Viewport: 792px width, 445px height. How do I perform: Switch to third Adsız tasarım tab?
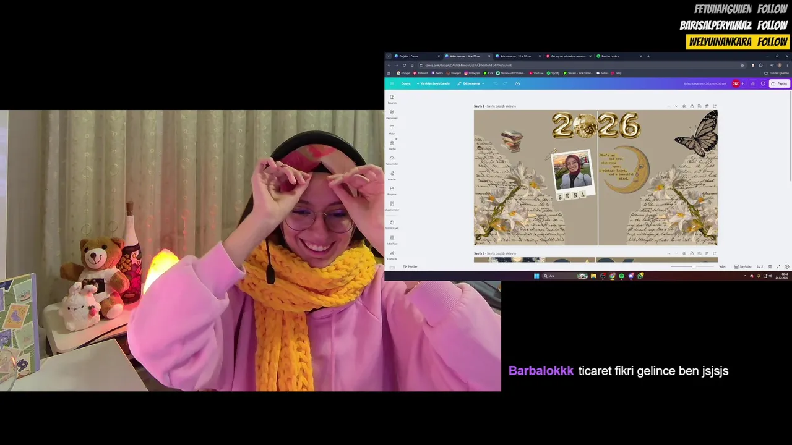coord(519,56)
